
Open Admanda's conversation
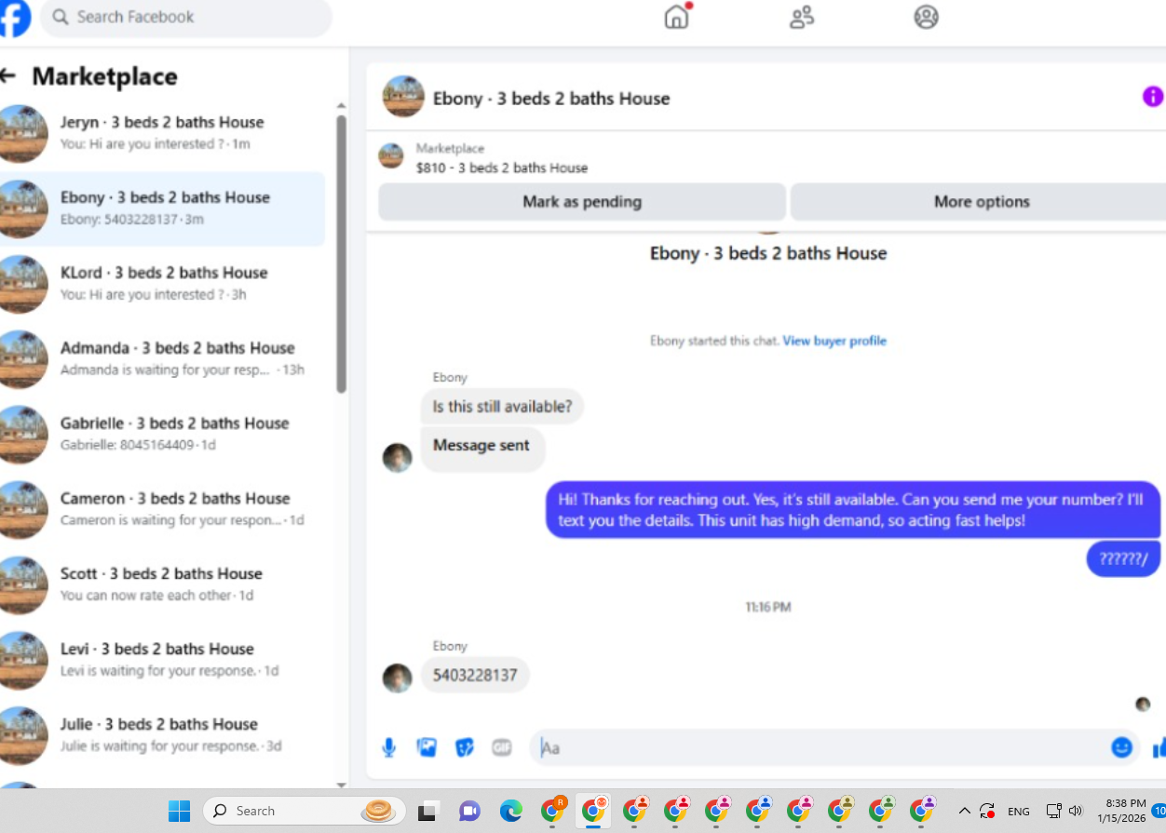pos(163,359)
